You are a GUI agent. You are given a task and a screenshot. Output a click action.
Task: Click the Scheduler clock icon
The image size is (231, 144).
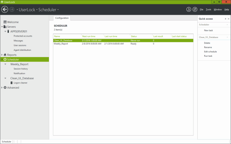[5, 59]
